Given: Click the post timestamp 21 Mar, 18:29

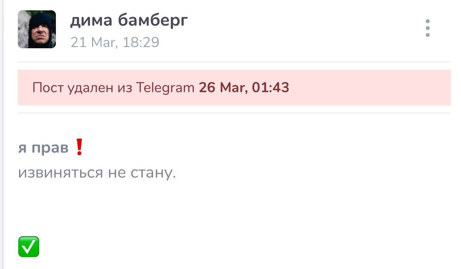Looking at the screenshot, I should [x=115, y=42].
